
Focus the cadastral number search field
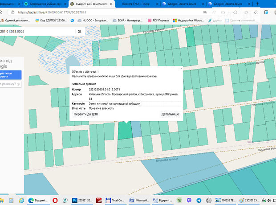pos(36,32)
